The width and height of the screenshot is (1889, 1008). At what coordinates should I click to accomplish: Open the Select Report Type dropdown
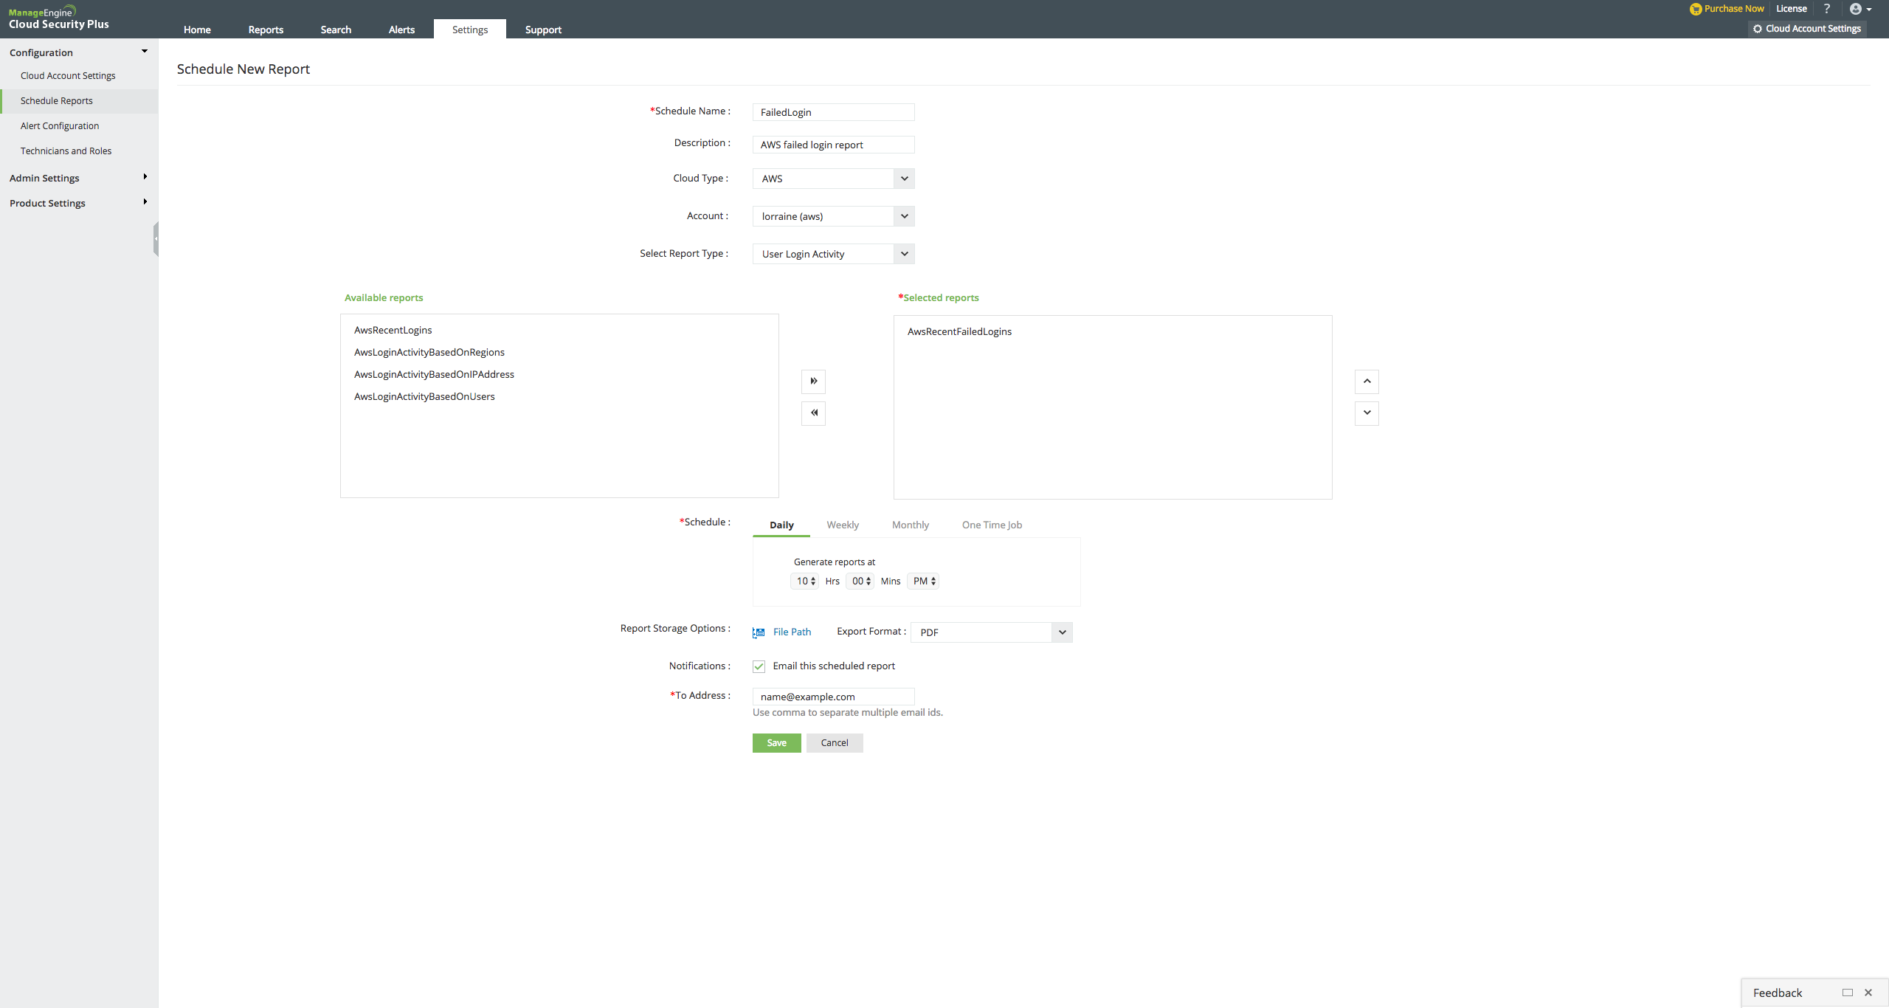pos(904,254)
